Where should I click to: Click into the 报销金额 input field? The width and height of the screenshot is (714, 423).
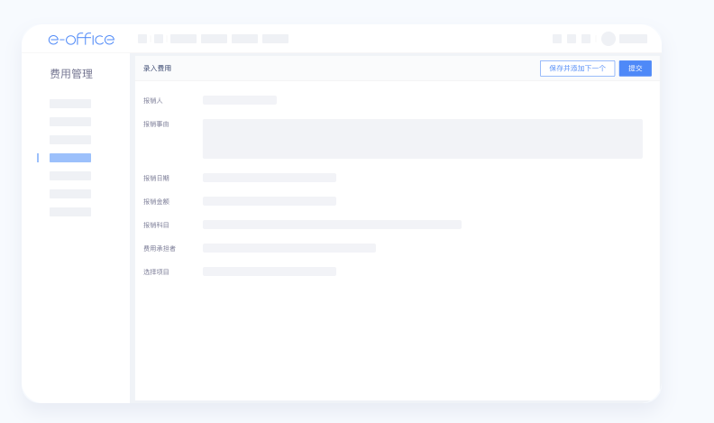[270, 201]
